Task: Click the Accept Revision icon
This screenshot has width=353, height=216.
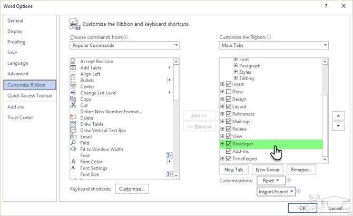Action: pos(73,62)
